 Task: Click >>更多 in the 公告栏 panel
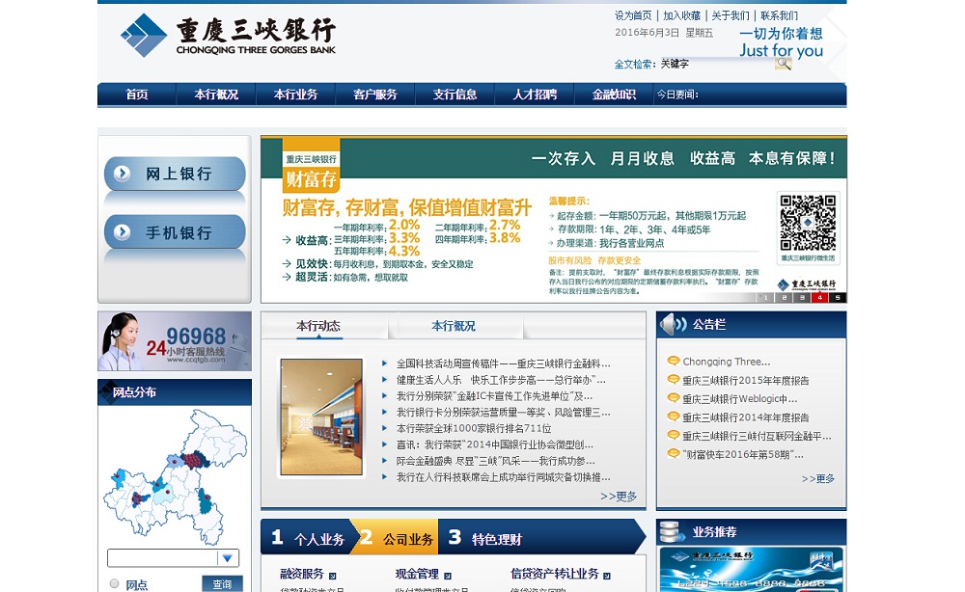pos(818,478)
